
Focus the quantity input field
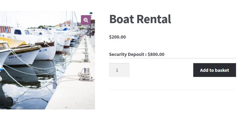click(x=119, y=70)
